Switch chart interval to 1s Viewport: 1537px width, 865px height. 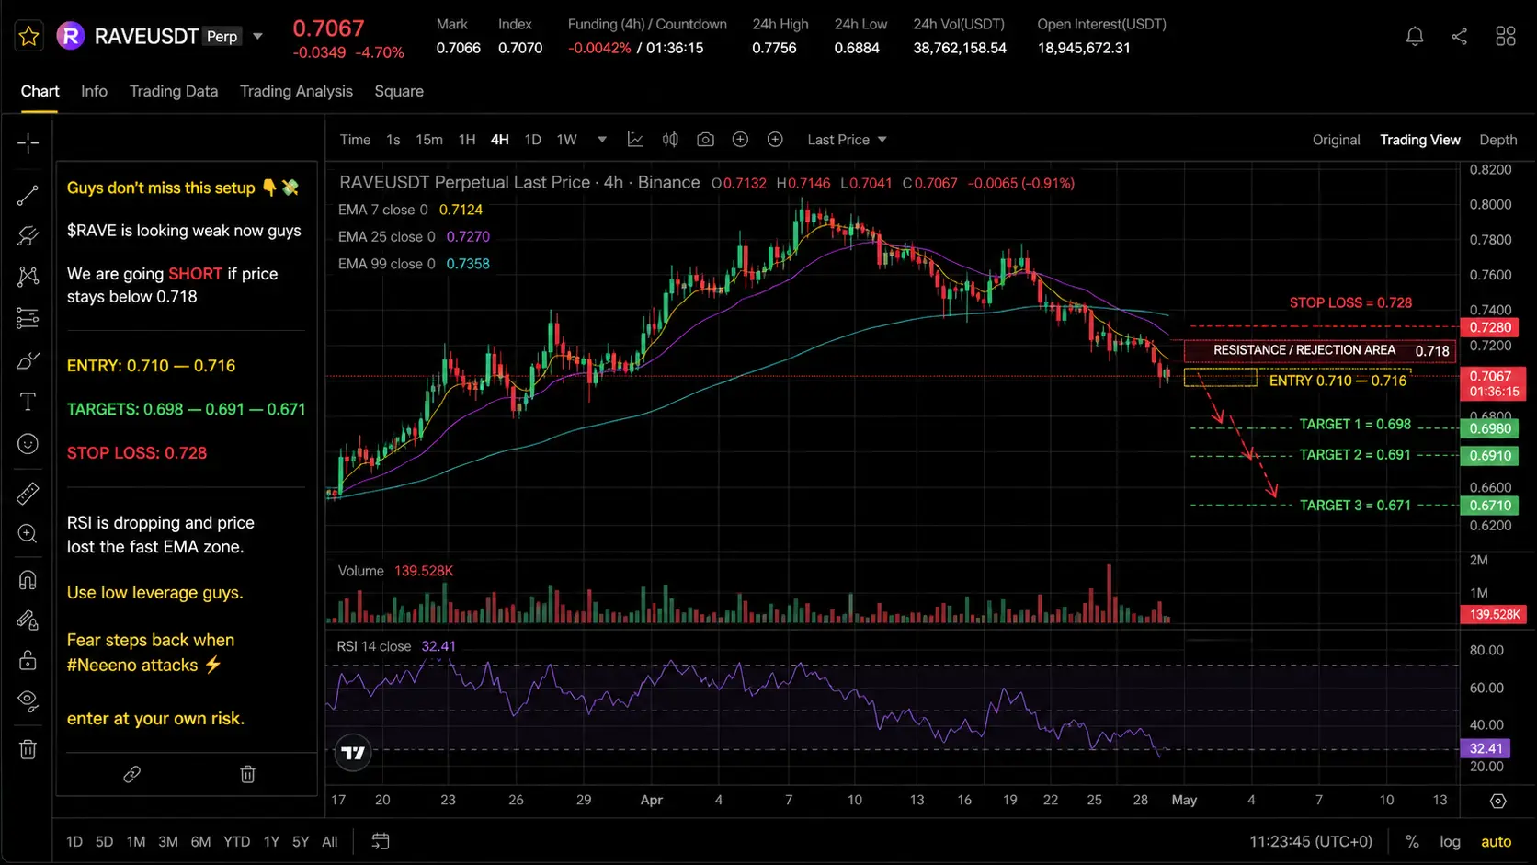click(393, 140)
